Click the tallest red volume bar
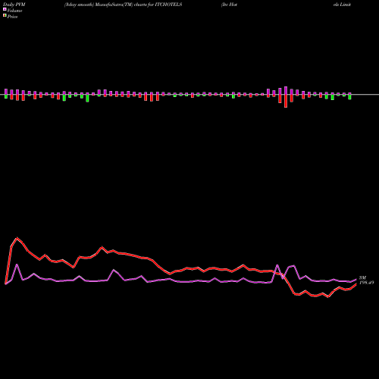This screenshot has width=379, height=379. 286,101
